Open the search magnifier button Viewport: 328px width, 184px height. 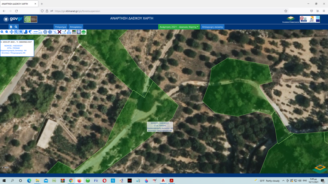(x=16, y=27)
